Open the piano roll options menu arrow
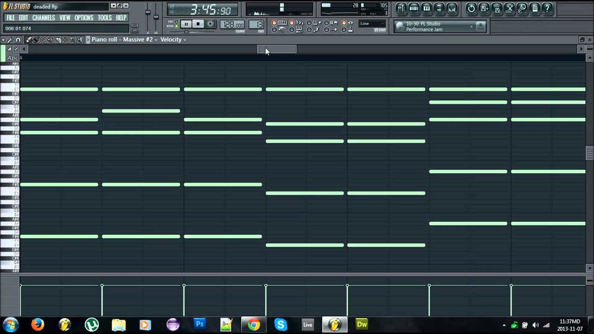Screen dimensions: 594x334 pos(3,40)
